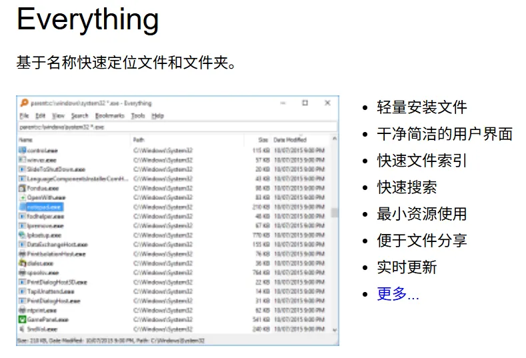Click the 541 KB size of GamePanel.exe

[261, 320]
